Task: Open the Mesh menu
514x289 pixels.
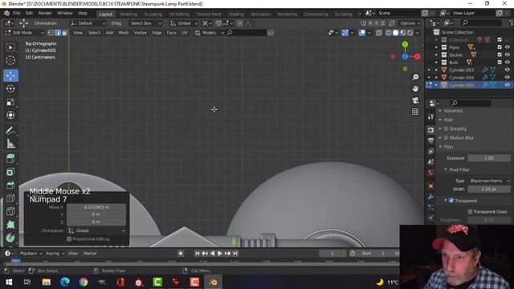Action: click(x=124, y=33)
